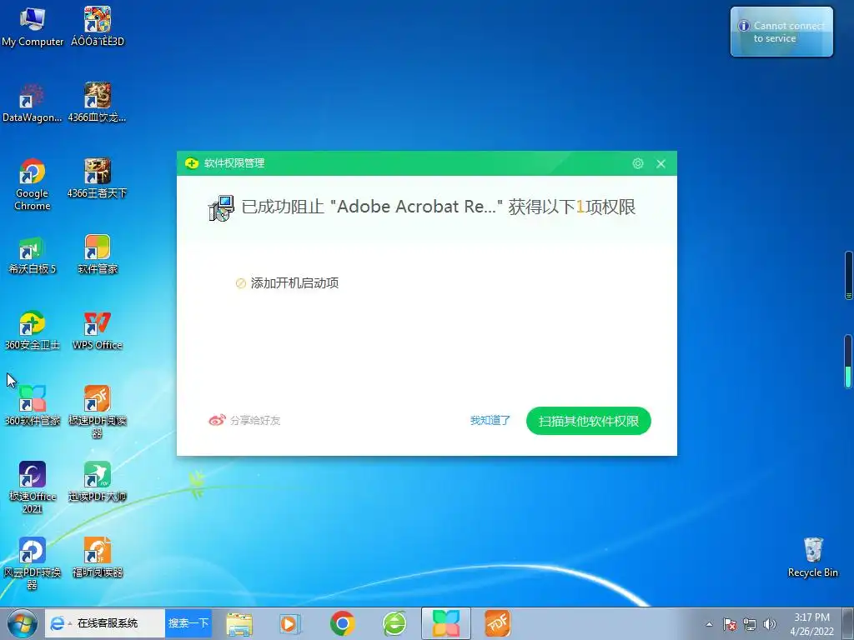Open the volume speaker tray icon
Image resolution: width=854 pixels, height=640 pixels.
pyautogui.click(x=769, y=624)
